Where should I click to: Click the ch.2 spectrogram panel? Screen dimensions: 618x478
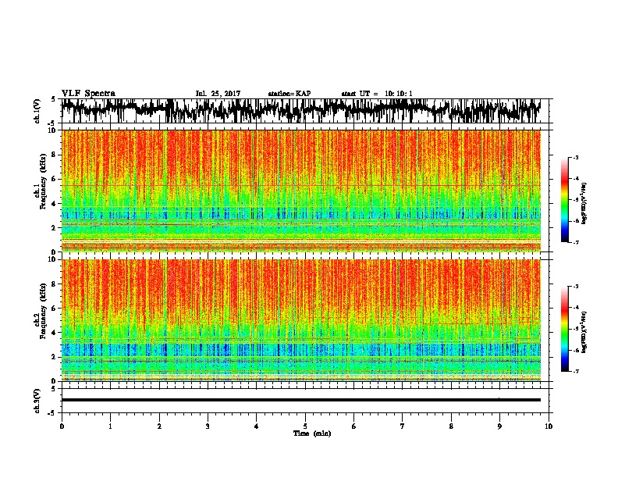click(x=301, y=320)
